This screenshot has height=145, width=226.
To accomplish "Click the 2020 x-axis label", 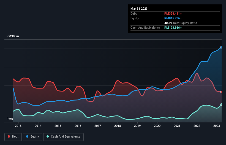I will click(x=157, y=126).
